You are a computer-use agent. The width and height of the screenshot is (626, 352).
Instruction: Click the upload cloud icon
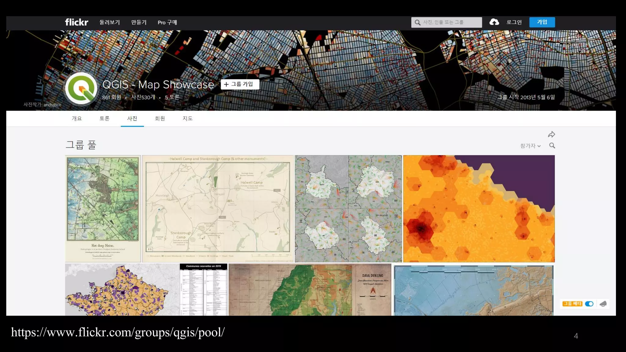[494, 22]
